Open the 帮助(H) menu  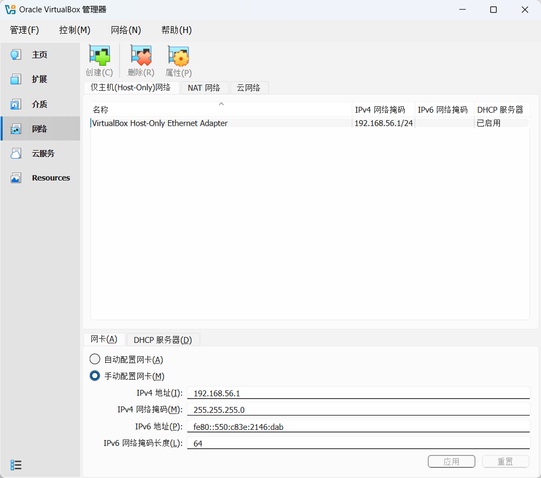176,30
